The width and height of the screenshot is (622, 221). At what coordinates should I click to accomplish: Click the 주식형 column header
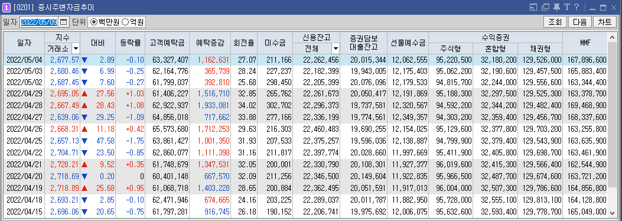click(451, 48)
